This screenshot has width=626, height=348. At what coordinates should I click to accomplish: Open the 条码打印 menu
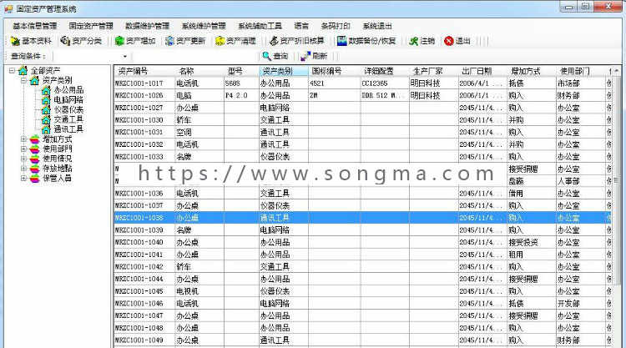[x=336, y=26]
